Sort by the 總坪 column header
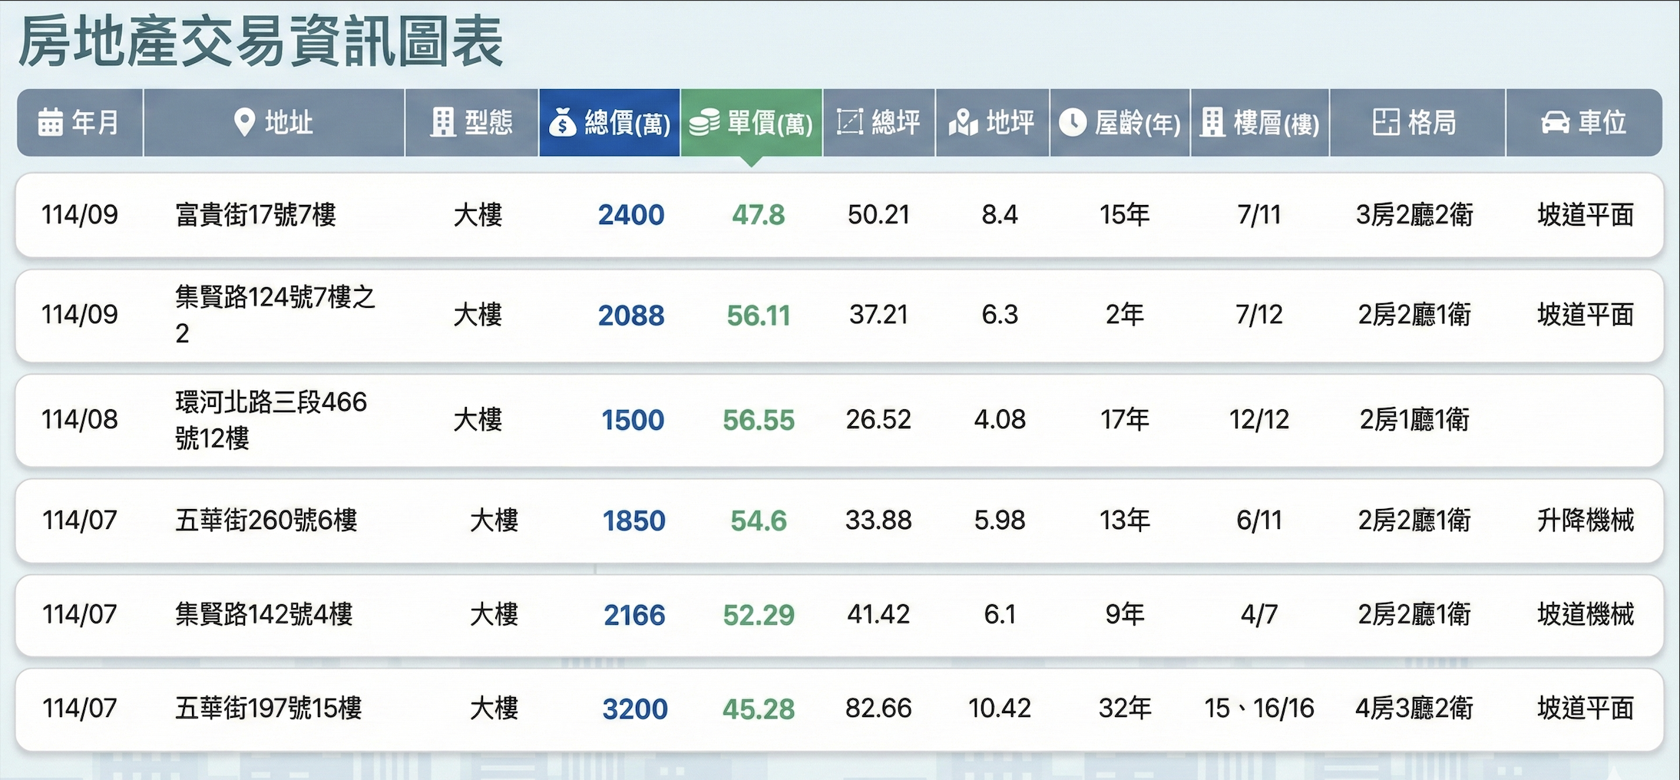Screen dimensions: 1680x780 879,123
